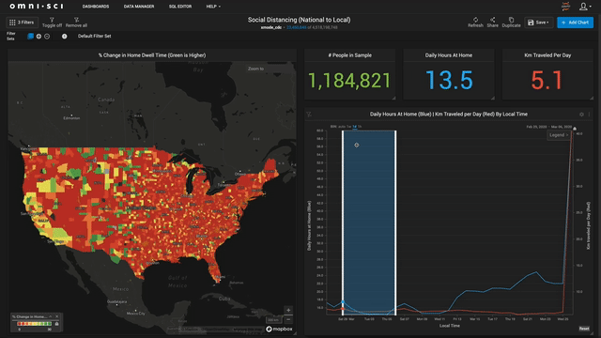Open the Save dropdown button

[538, 23]
